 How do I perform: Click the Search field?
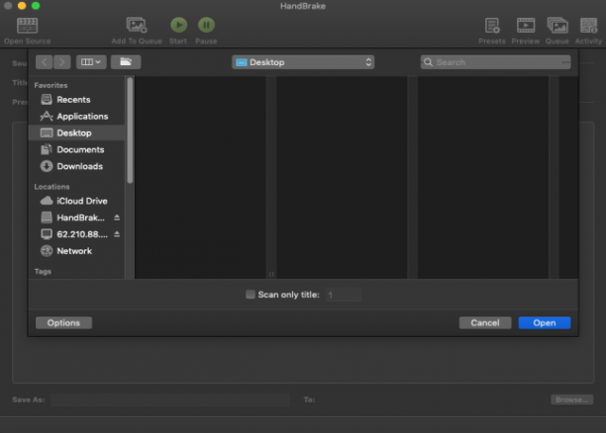pyautogui.click(x=495, y=62)
